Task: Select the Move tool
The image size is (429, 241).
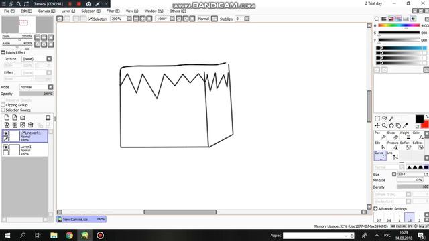Action: click(377, 125)
